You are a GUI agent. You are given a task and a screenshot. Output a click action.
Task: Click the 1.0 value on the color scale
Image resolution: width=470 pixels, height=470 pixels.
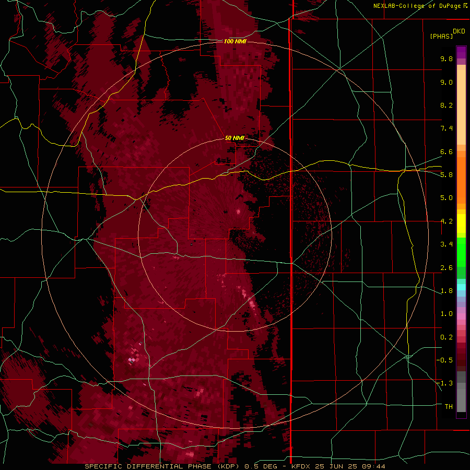point(446,314)
